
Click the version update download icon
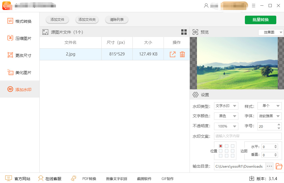251,178
